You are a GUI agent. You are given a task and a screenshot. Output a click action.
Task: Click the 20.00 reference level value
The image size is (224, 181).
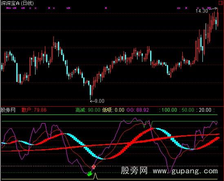205,110
